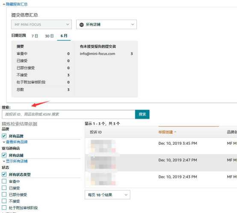Viewport: 237px width, 213px height.
Task: Collapse the 隐藏报告汇总 link
Action: (x=17, y=4)
